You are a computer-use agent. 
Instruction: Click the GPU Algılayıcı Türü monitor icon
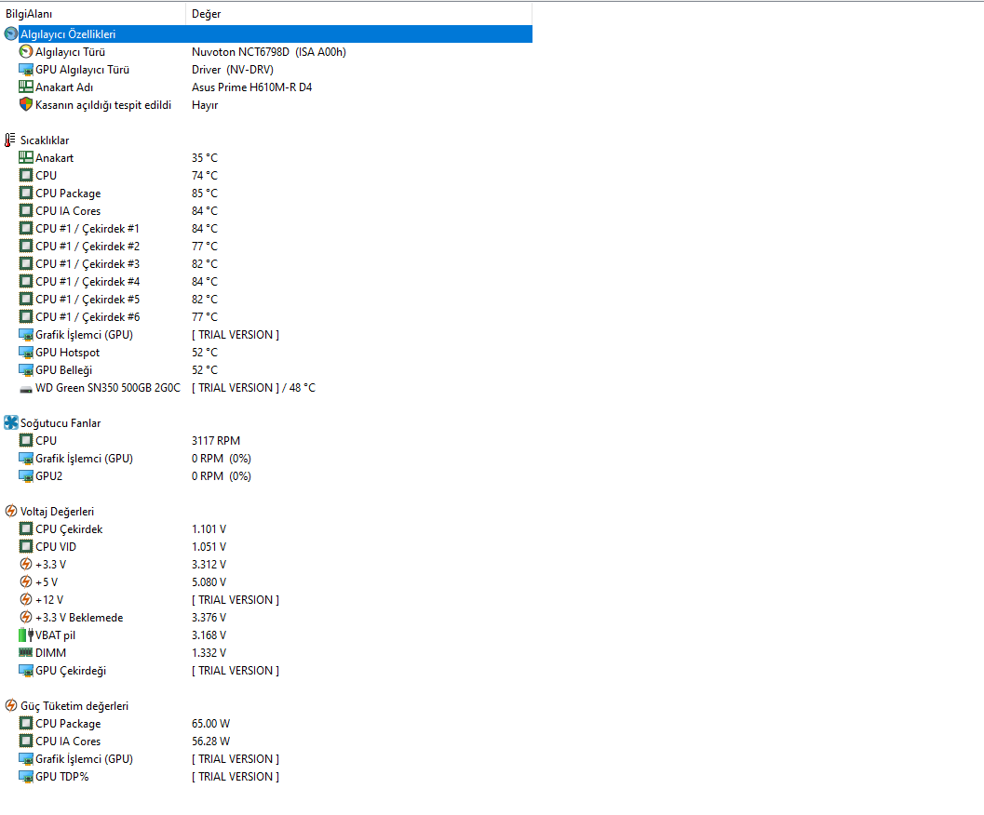[x=26, y=69]
